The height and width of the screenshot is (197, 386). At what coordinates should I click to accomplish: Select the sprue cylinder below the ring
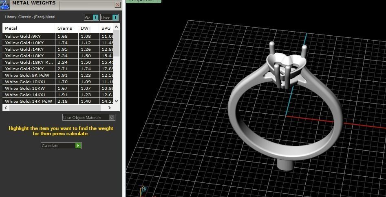pos(285,165)
